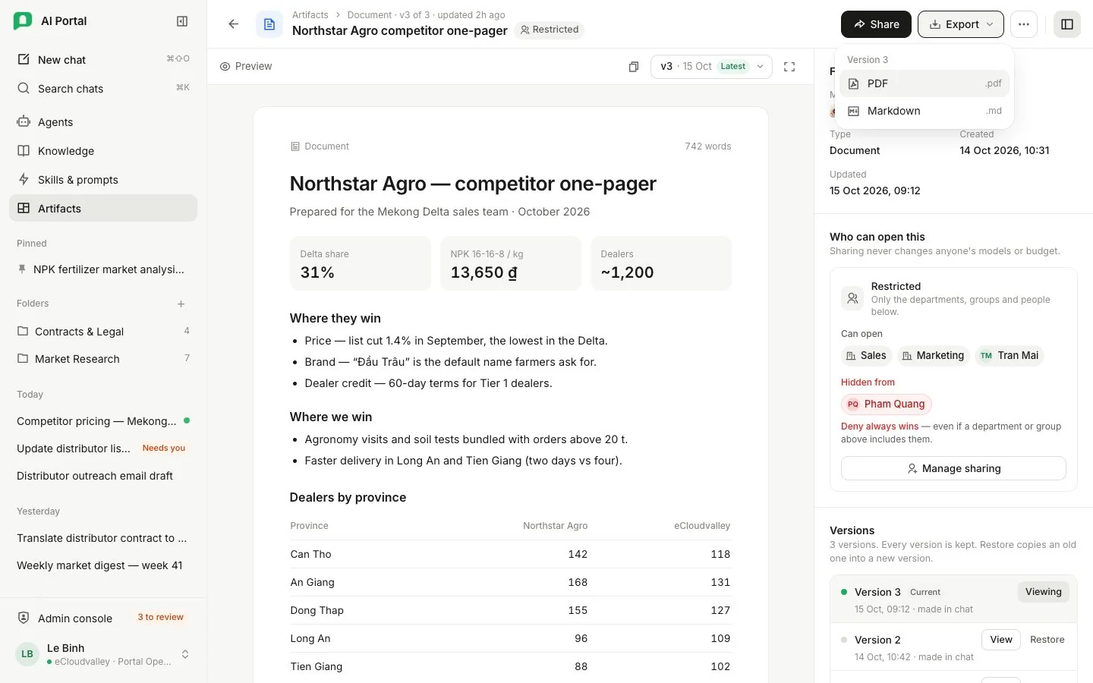Image resolution: width=1093 pixels, height=683 pixels.
Task: Export as PDF
Action: pos(924,83)
